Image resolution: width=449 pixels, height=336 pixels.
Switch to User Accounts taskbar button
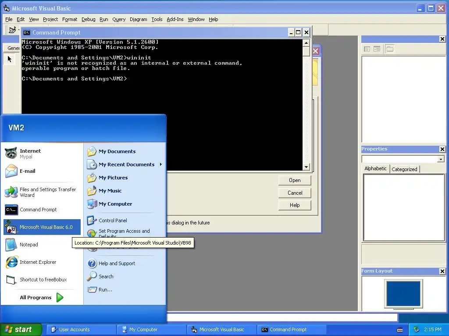click(x=81, y=330)
